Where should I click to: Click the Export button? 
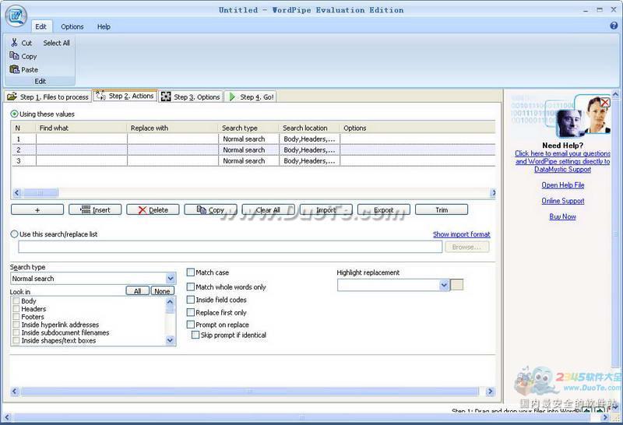pos(384,209)
